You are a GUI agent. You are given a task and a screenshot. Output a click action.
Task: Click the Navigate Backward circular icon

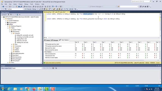[x=3, y=7]
